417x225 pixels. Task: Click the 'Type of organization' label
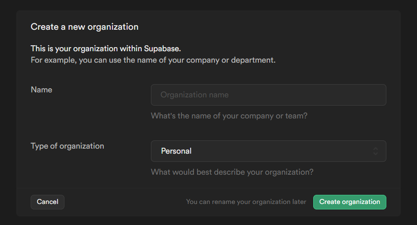pyautogui.click(x=67, y=146)
